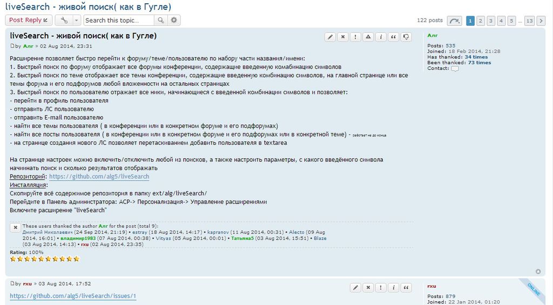Type in the Search this topic field
553x305 pixels.
(119, 20)
